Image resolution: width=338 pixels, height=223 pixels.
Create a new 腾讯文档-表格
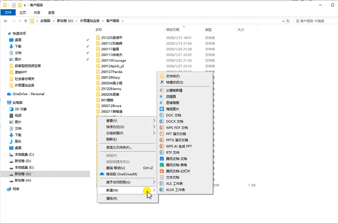coord(185,165)
